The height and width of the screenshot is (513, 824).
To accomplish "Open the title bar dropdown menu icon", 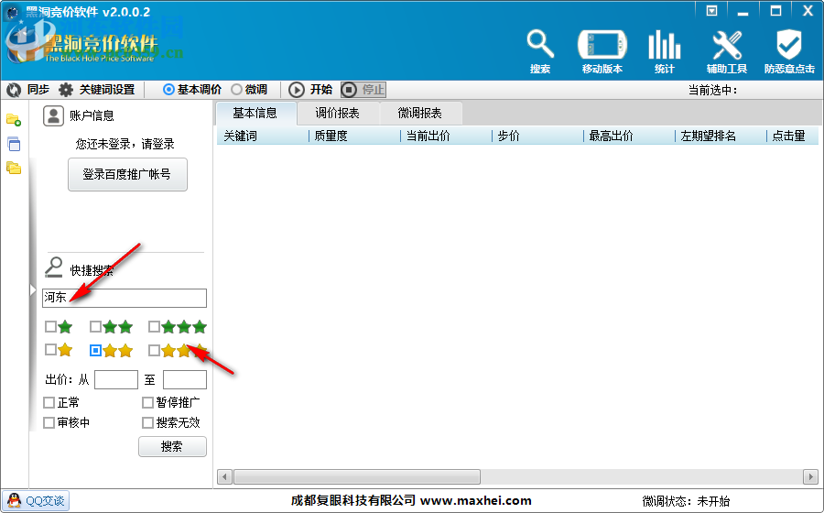I will pos(711,10).
